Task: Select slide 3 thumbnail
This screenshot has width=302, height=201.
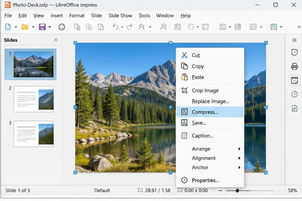Action: click(34, 134)
